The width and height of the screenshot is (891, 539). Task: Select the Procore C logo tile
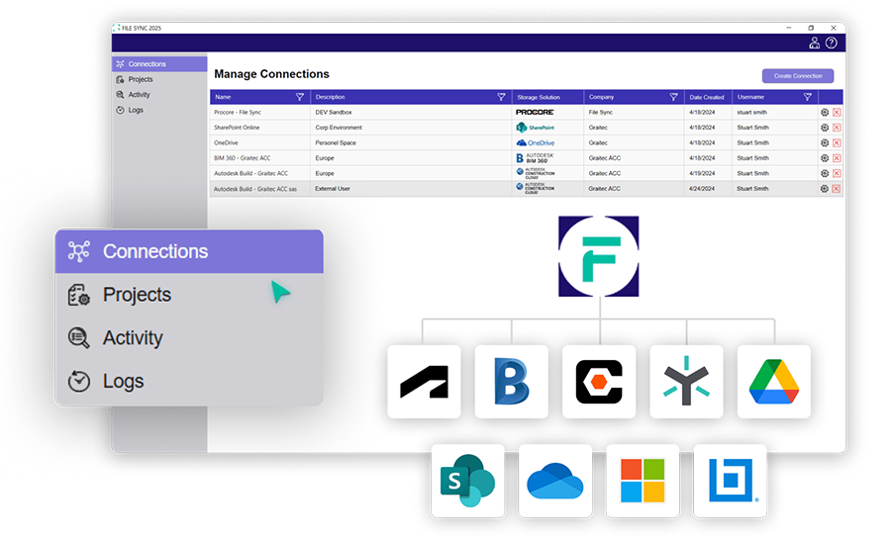[599, 382]
